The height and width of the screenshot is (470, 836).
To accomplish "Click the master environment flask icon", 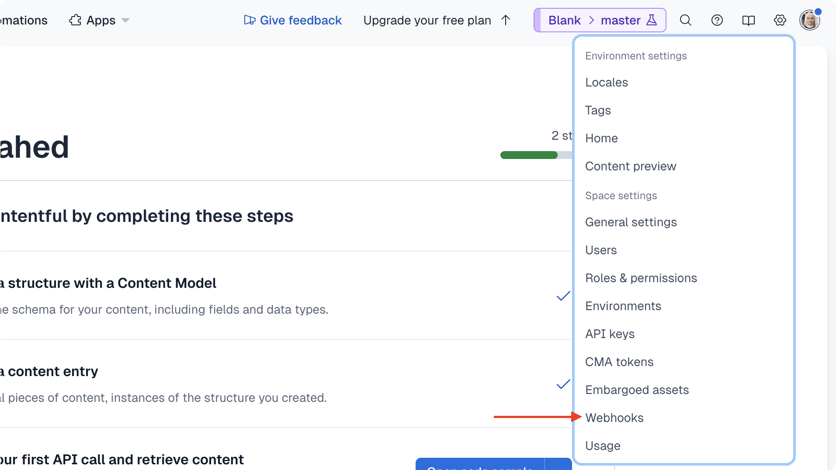I will (652, 20).
